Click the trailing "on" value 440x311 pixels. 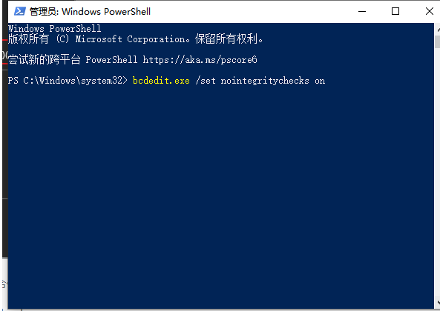click(x=320, y=81)
